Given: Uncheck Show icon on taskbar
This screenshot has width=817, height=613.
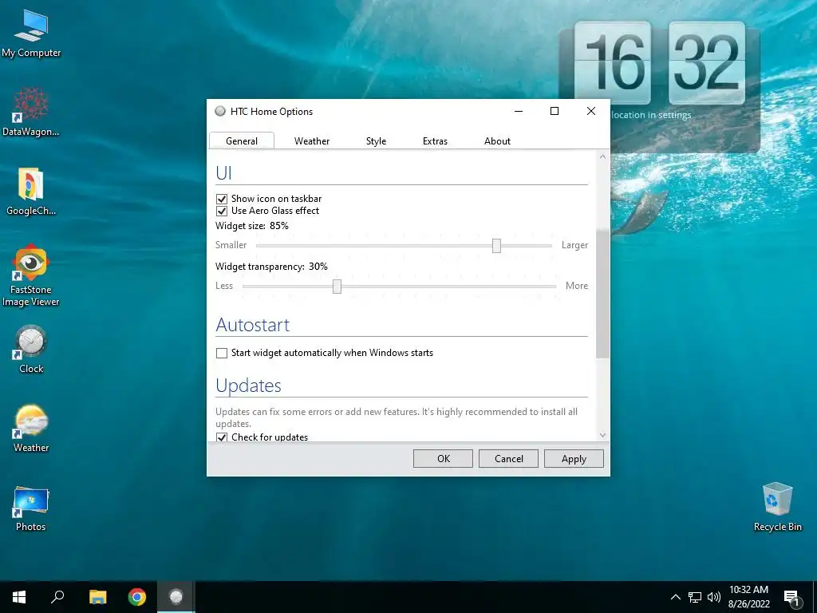Looking at the screenshot, I should [222, 199].
